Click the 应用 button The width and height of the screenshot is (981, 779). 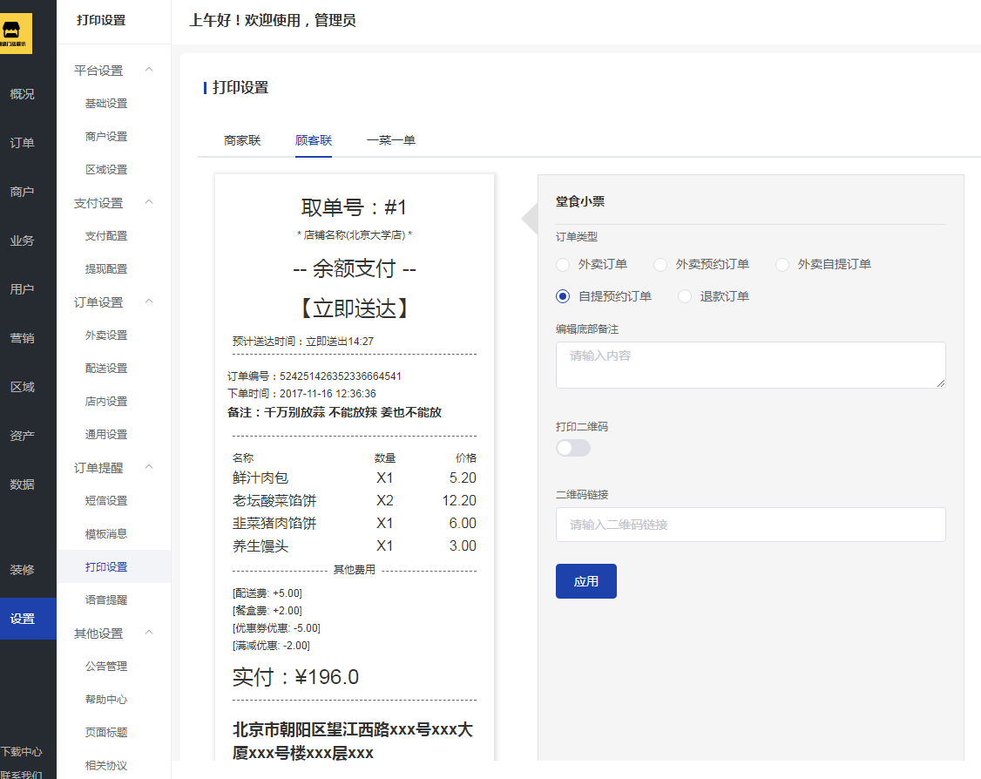586,581
